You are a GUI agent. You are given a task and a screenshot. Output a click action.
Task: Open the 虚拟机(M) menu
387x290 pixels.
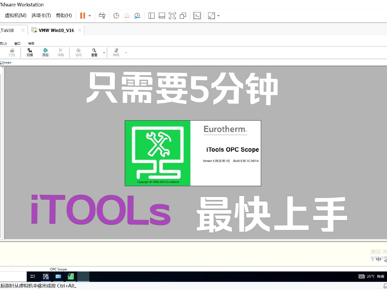point(15,15)
